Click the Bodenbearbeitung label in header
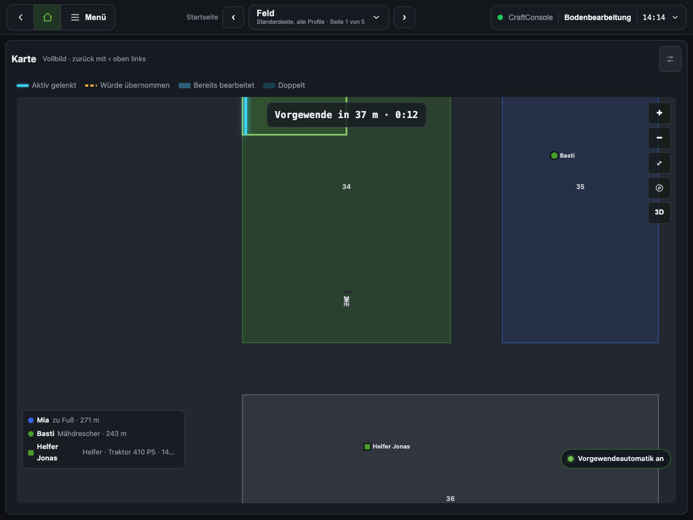The image size is (693, 520). 598,17
